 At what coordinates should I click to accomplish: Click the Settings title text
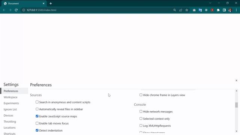(11, 84)
